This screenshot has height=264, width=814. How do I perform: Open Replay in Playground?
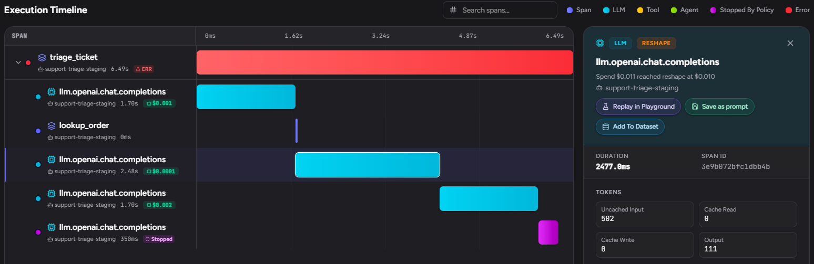(638, 107)
